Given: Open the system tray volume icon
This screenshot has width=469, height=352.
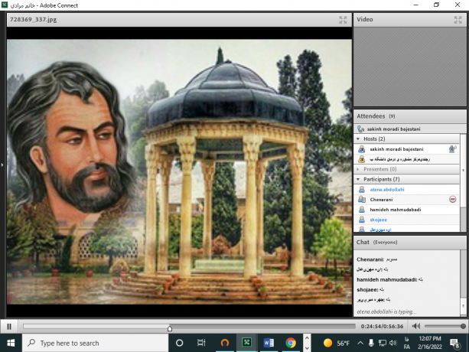Looking at the screenshot, I should click(x=393, y=343).
